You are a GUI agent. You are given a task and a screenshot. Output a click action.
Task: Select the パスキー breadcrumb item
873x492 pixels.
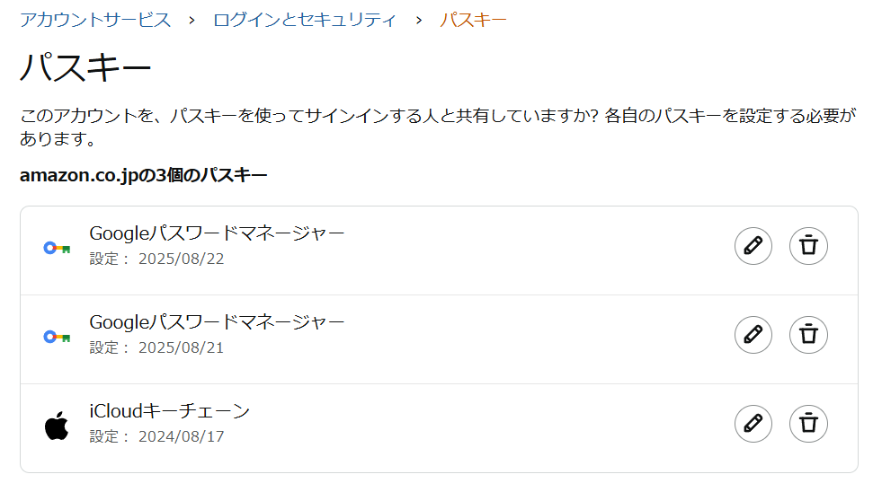(x=473, y=20)
